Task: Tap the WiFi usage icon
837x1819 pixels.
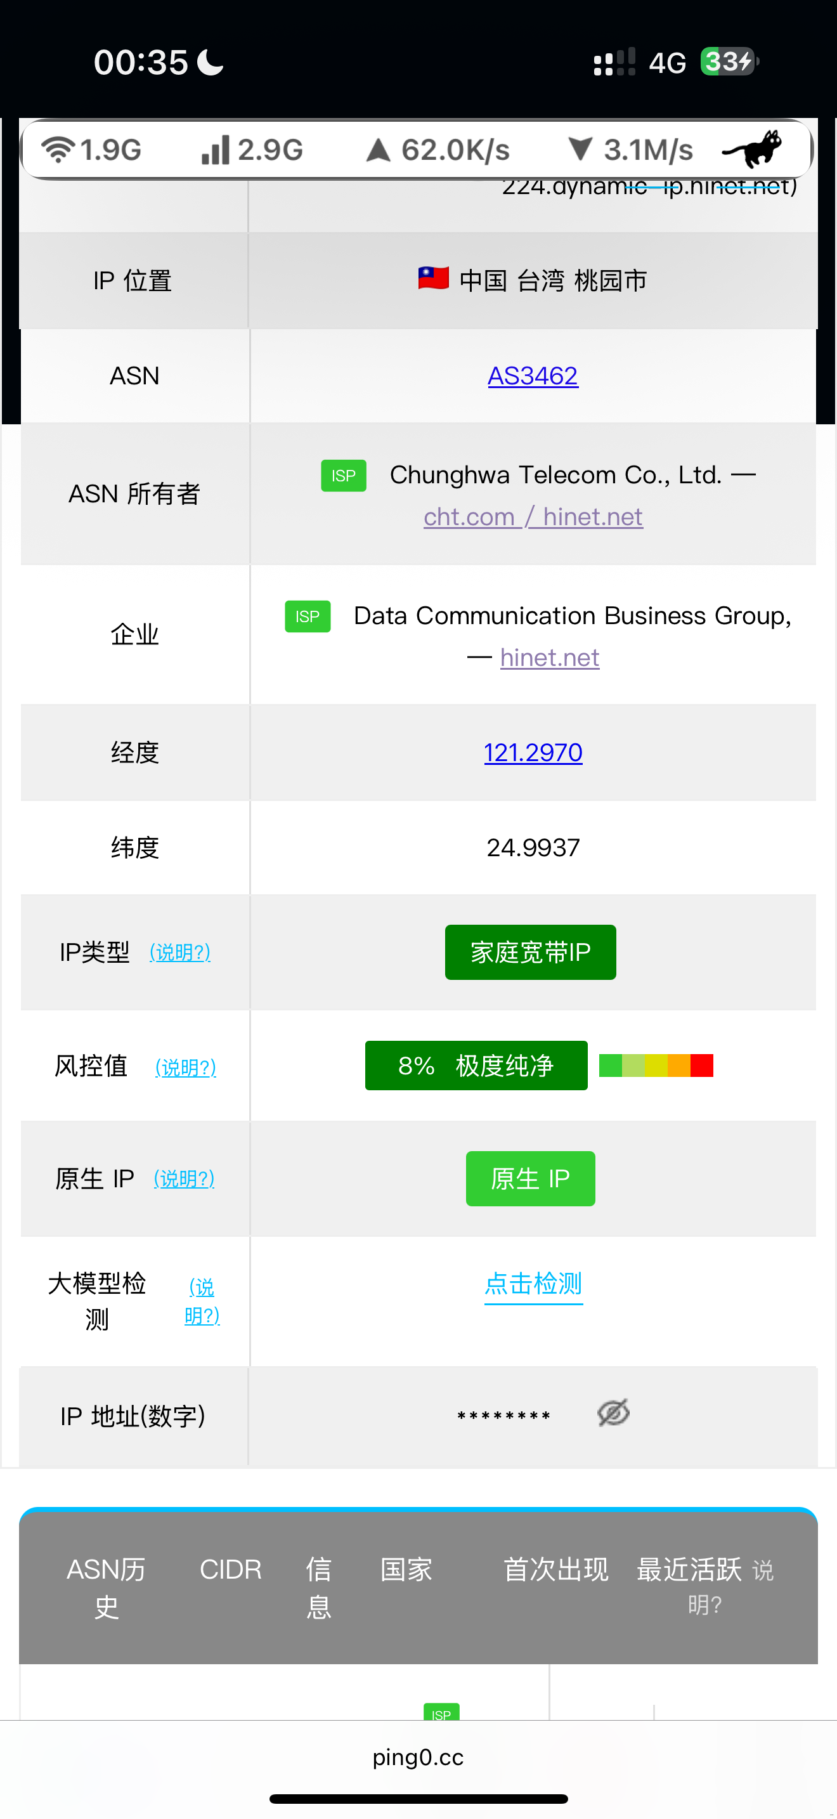Action: (58, 150)
